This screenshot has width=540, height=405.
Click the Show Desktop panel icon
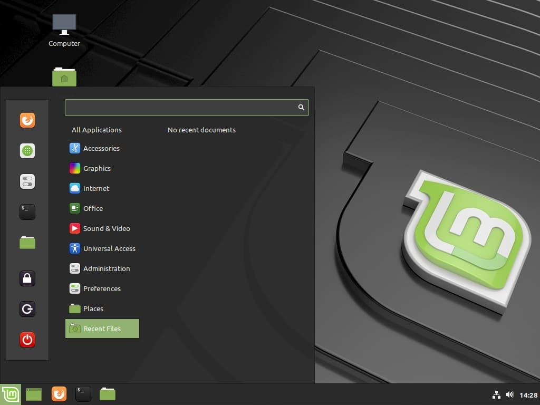(x=34, y=394)
